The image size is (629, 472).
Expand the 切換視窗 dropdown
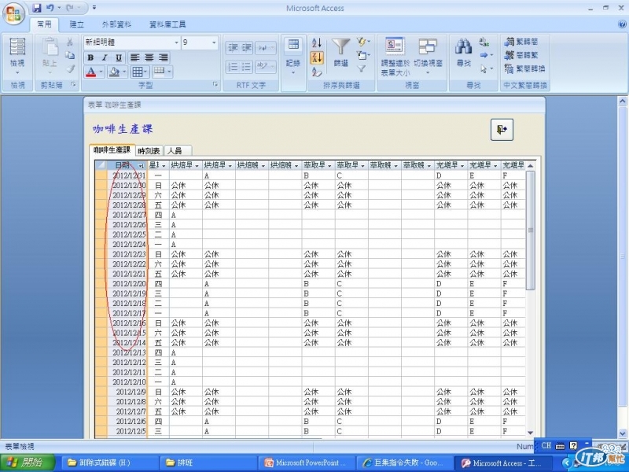(x=428, y=73)
